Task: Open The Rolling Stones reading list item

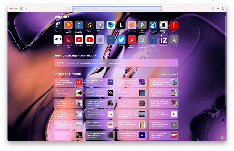Action: [68, 82]
